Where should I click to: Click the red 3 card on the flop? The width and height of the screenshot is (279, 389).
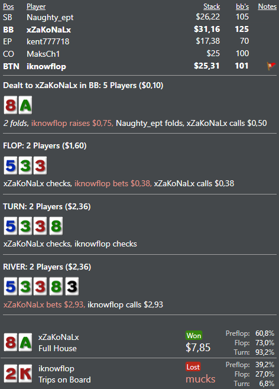click(40, 166)
